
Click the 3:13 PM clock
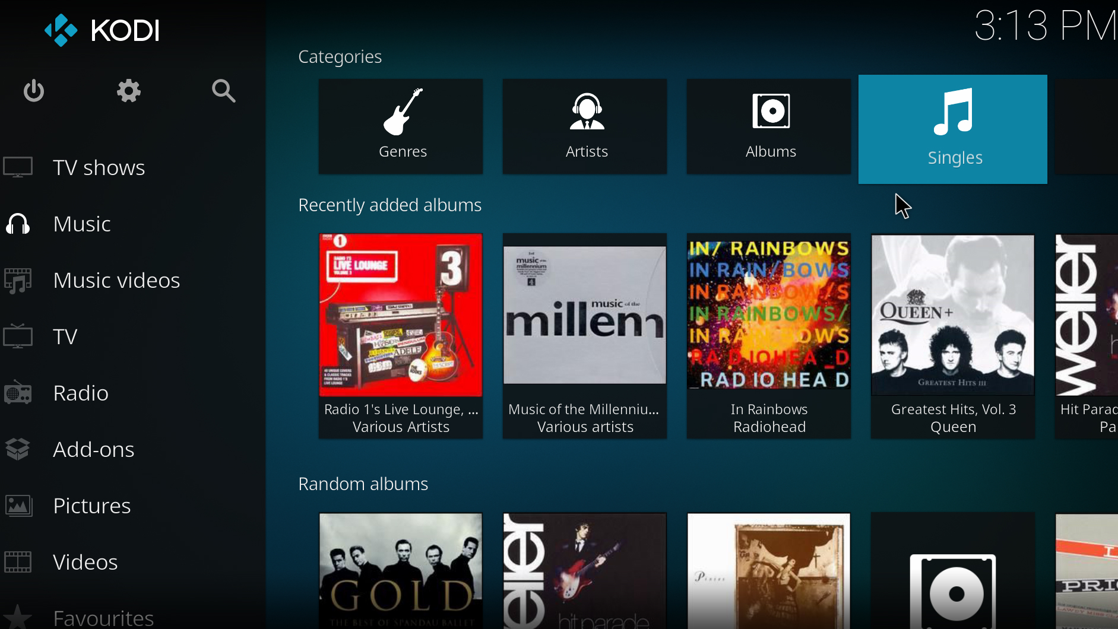(1045, 26)
